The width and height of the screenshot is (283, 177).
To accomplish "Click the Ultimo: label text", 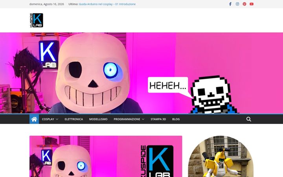I will pos(73,4).
